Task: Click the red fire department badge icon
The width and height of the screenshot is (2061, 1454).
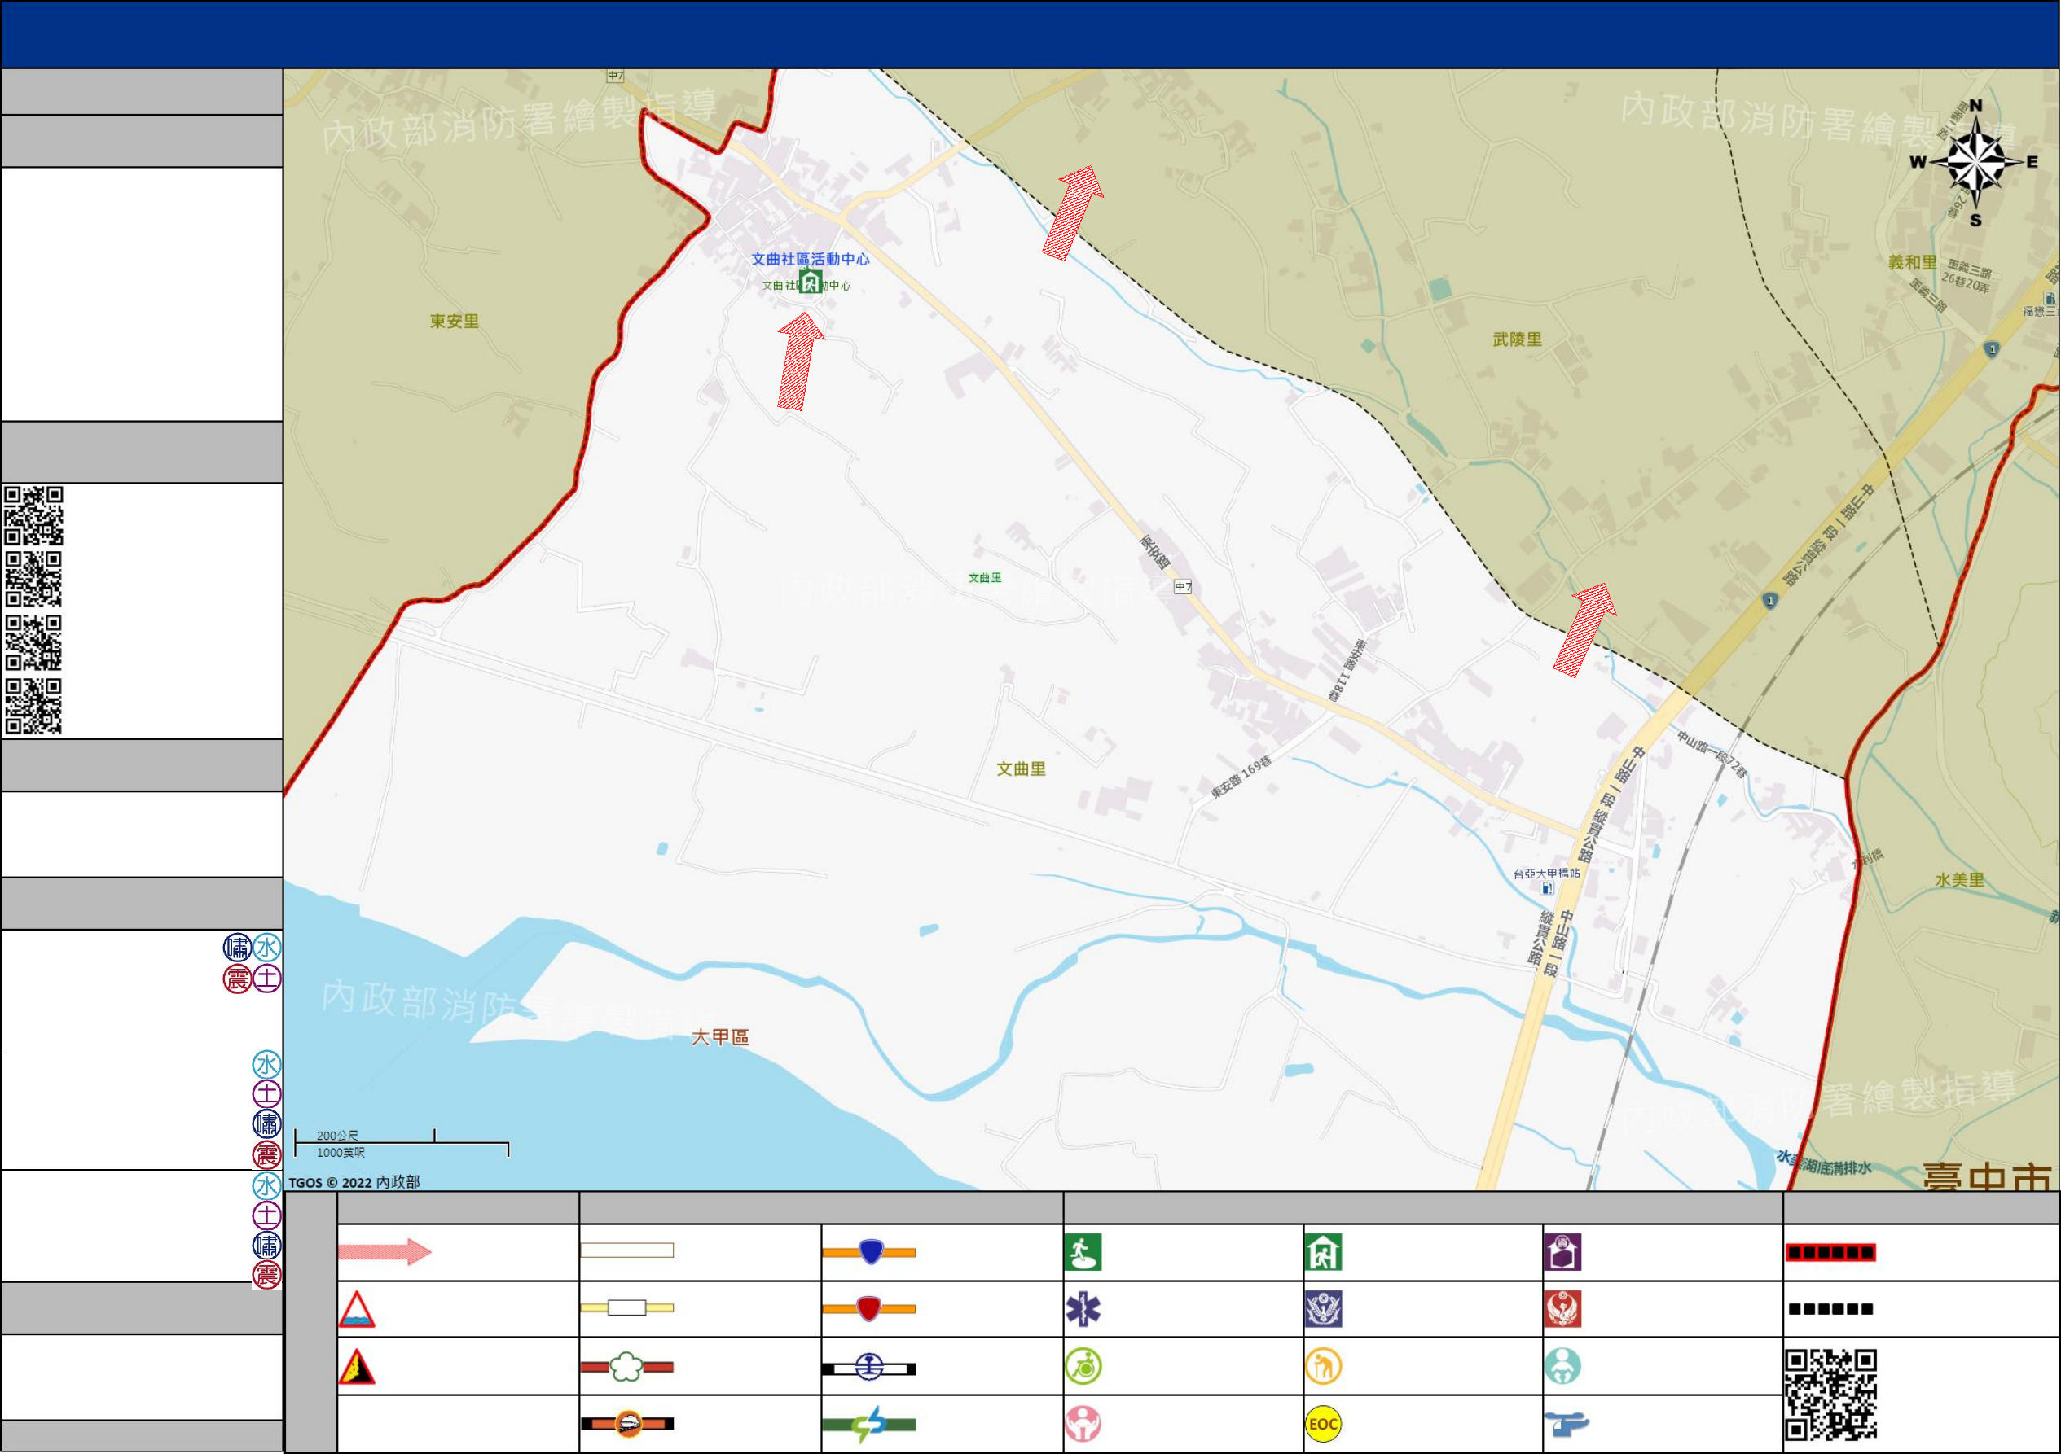Action: coord(1562,1310)
